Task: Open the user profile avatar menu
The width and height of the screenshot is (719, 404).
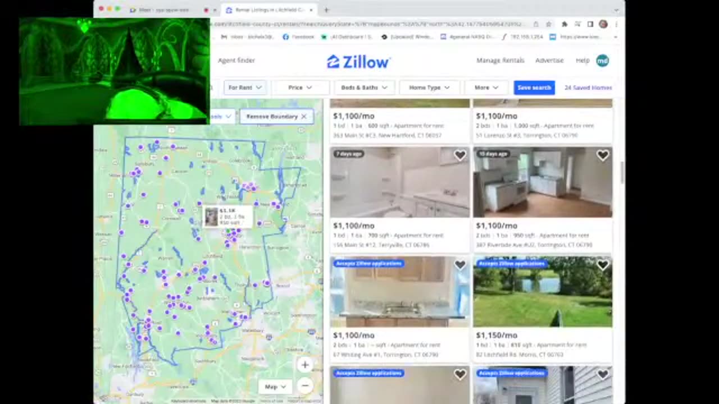Action: tap(602, 61)
